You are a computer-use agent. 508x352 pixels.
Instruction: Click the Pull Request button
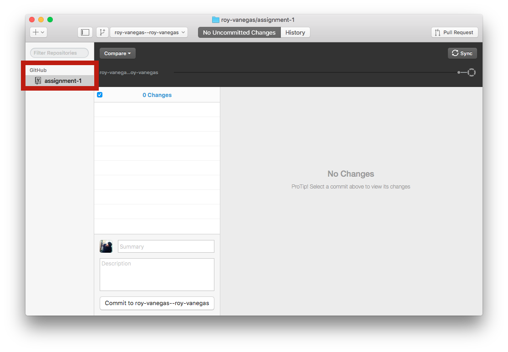coord(455,32)
